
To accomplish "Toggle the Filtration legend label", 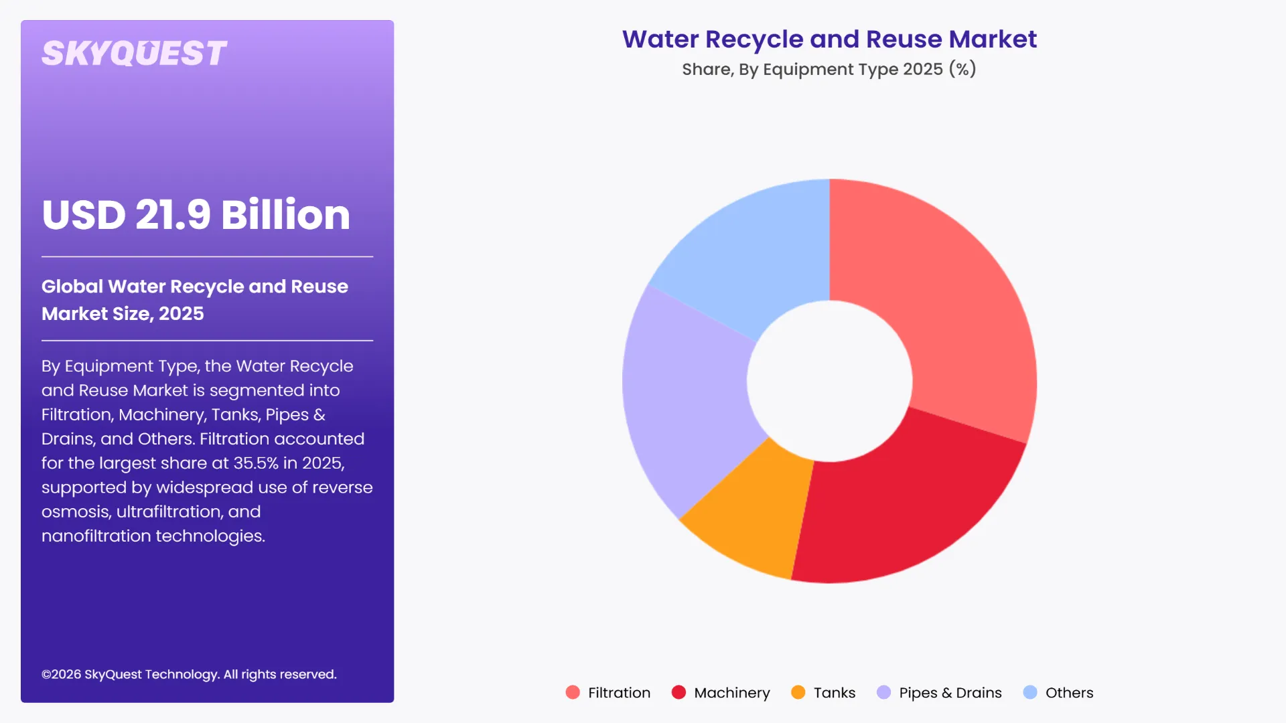I will tap(619, 693).
